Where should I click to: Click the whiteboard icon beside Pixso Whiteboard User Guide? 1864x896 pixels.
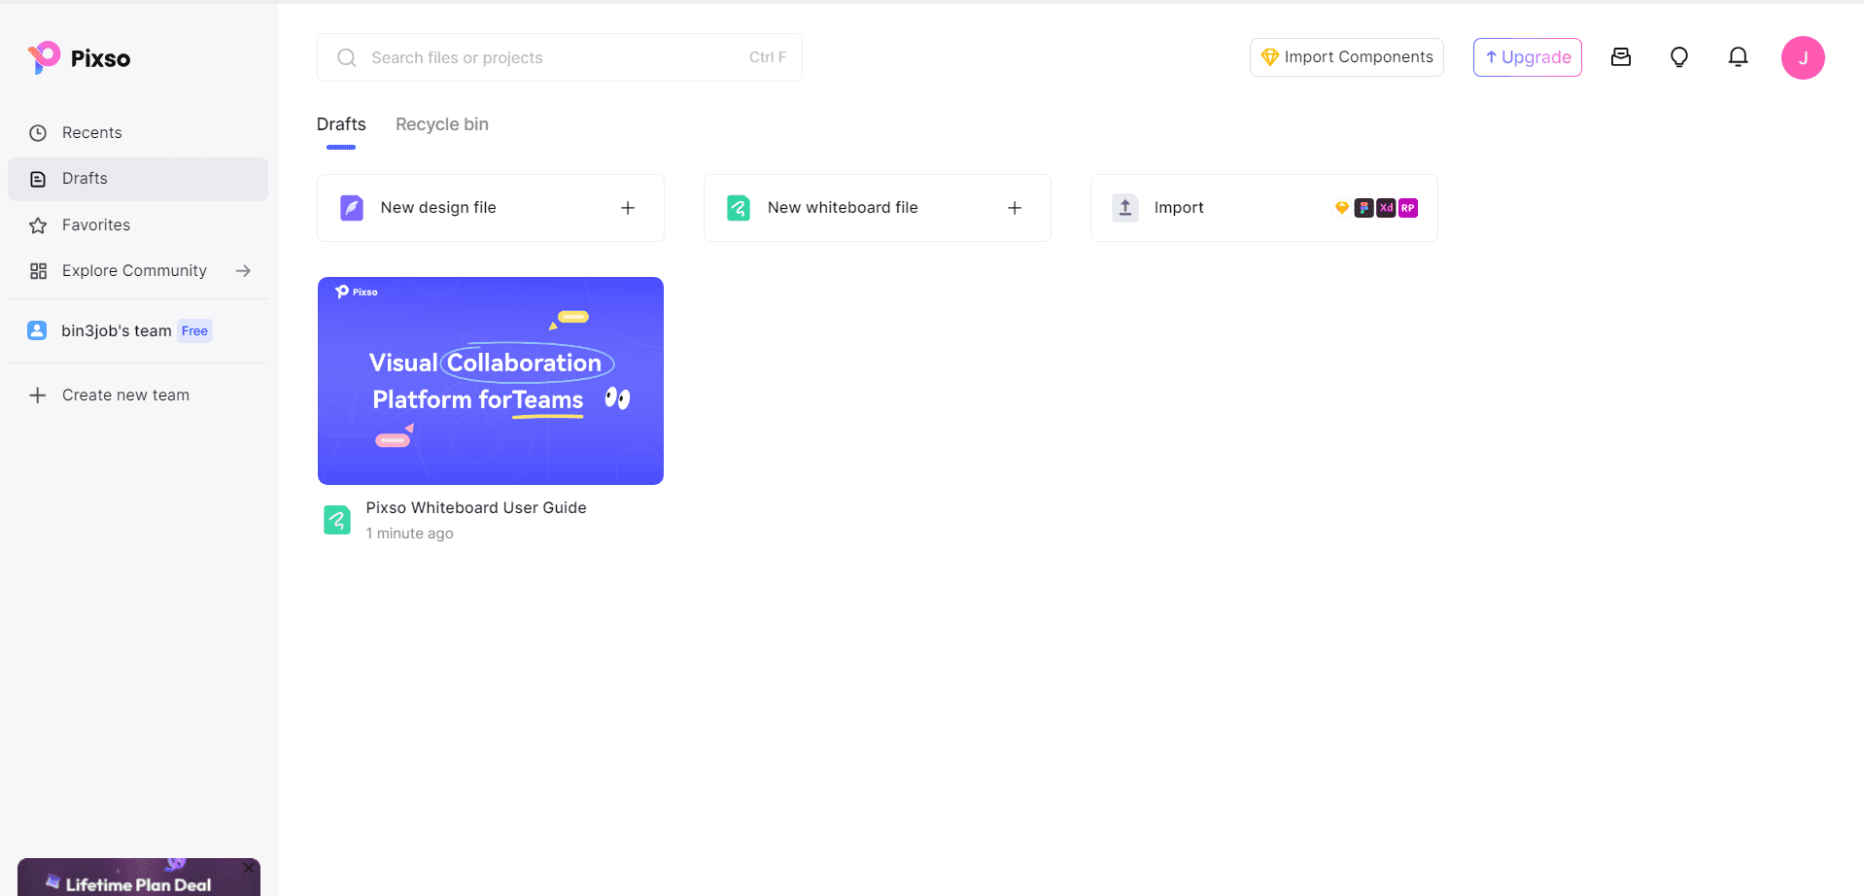337,520
